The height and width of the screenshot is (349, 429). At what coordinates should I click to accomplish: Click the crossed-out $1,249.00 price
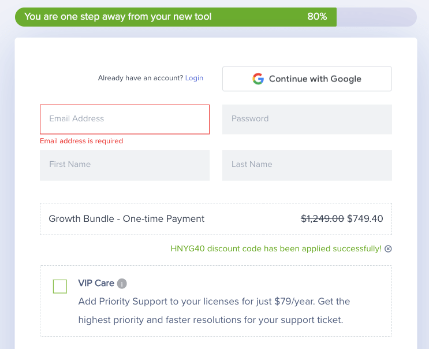pyautogui.click(x=322, y=219)
